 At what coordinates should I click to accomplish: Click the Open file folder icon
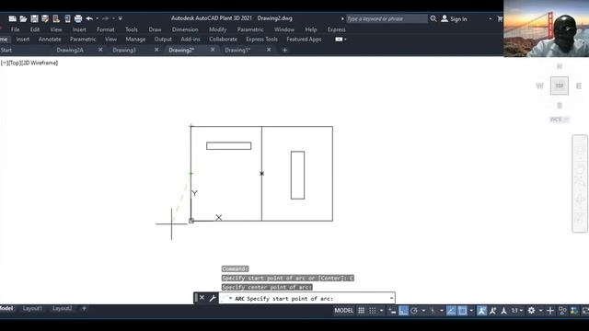(23, 18)
